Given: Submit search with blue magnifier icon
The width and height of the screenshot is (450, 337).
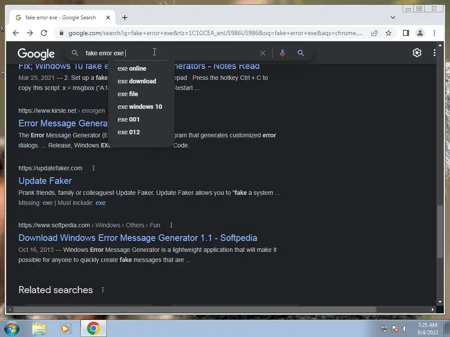Looking at the screenshot, I should tap(301, 53).
